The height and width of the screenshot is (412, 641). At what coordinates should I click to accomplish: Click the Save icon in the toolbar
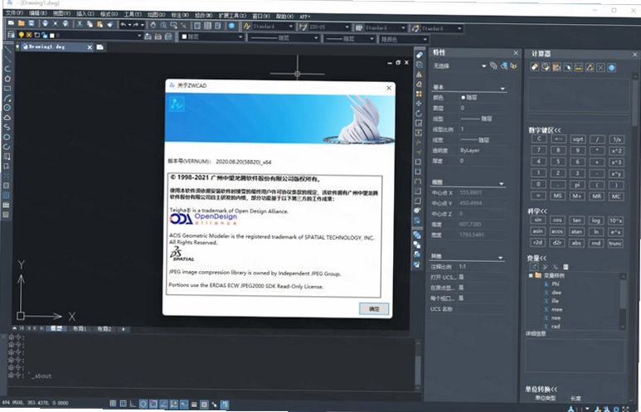pyautogui.click(x=31, y=24)
